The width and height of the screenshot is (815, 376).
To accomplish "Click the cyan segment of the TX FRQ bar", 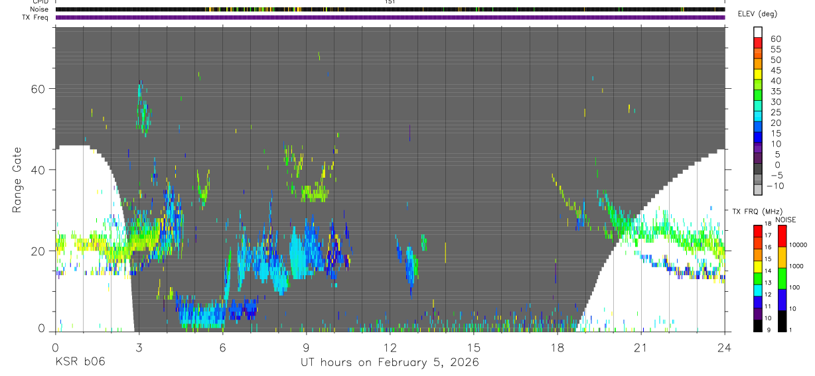I will (x=758, y=290).
